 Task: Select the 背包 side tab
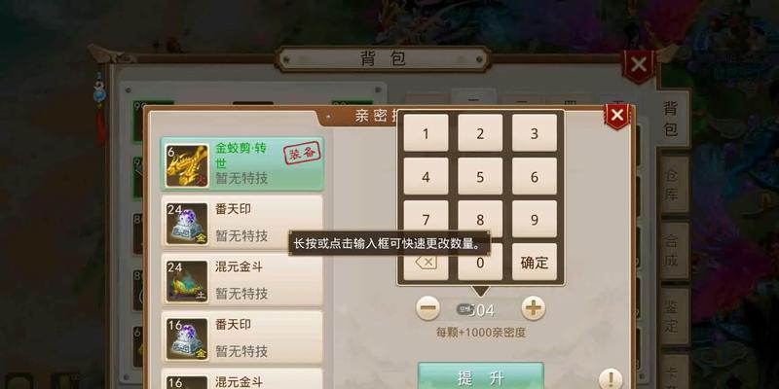[671, 119]
